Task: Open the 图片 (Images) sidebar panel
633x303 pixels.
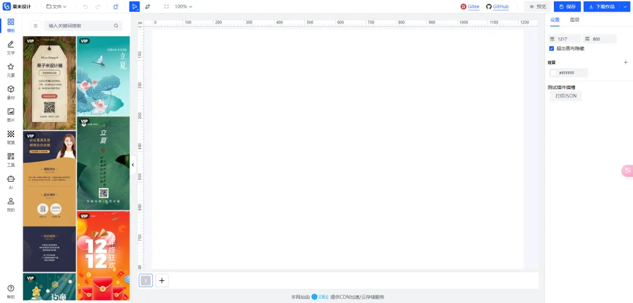Action: 11,114
